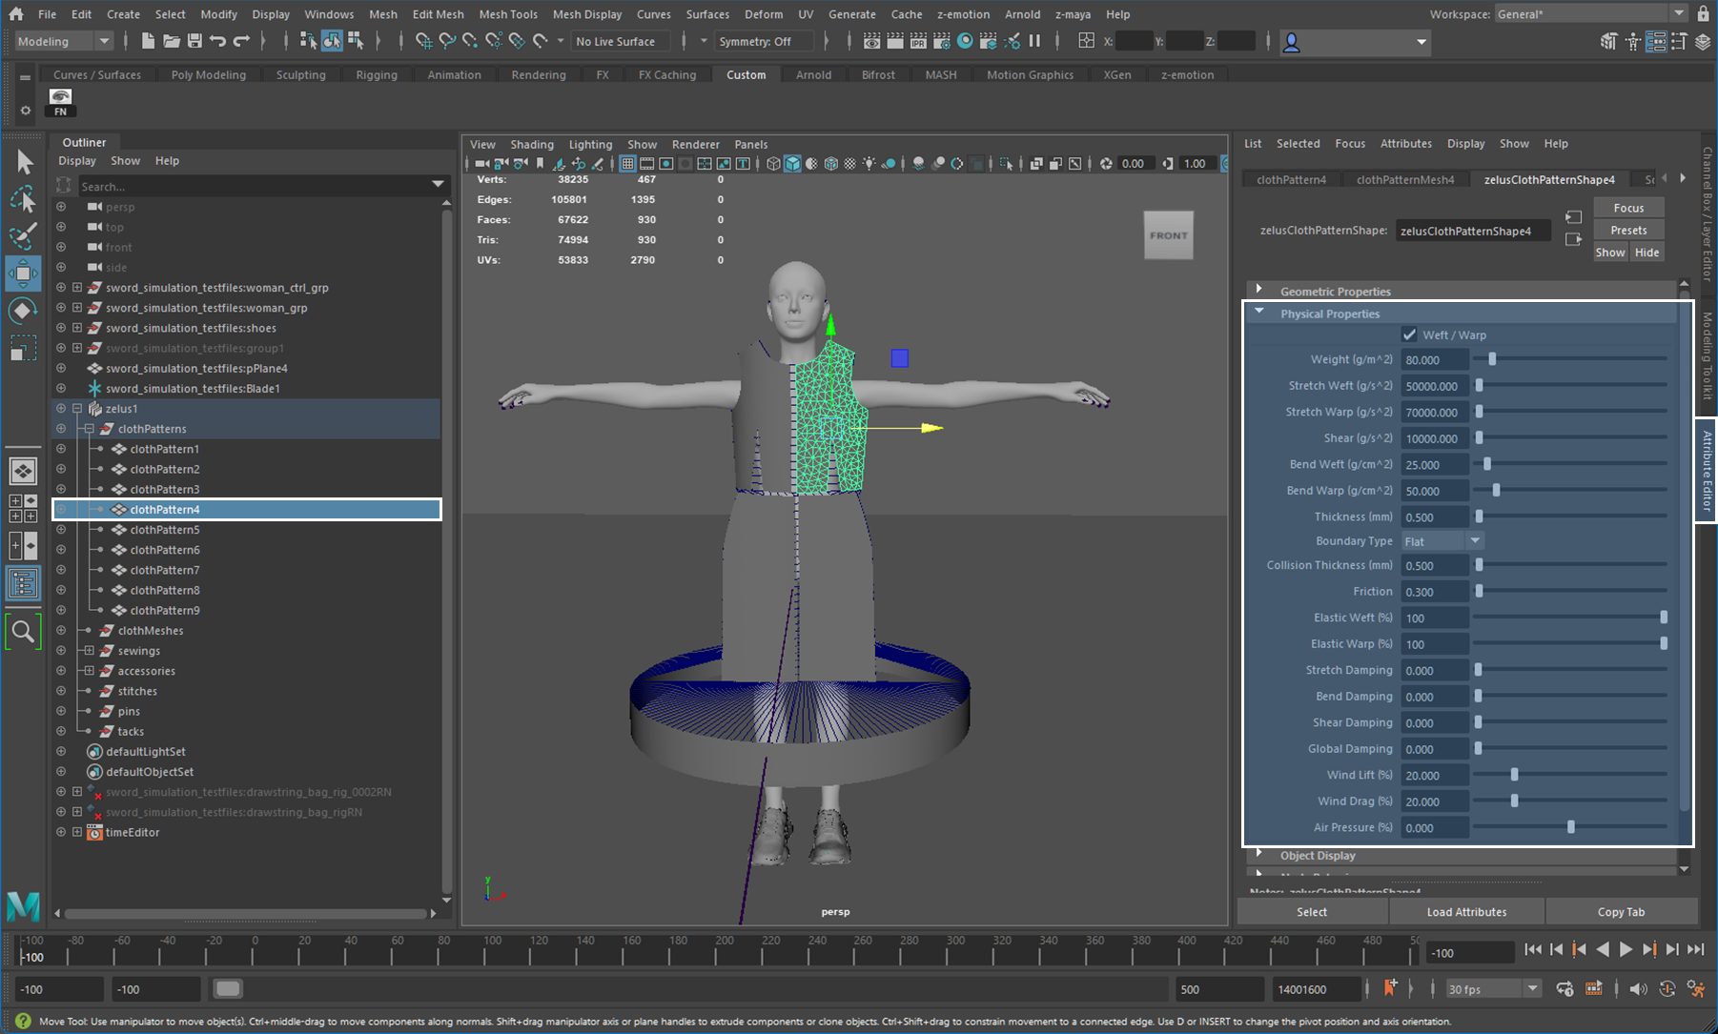Expand Geometric Properties section

[1259, 290]
